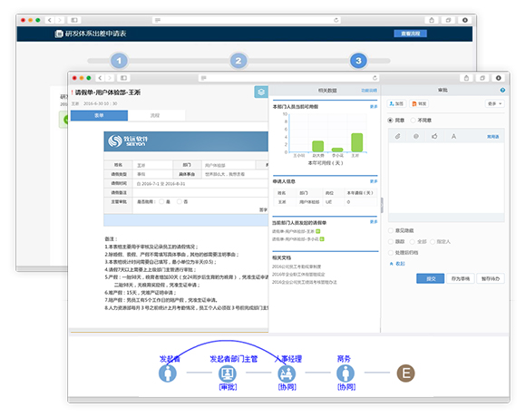Click the 存为草稿 button
This screenshot has width=526, height=417.
pos(461,278)
